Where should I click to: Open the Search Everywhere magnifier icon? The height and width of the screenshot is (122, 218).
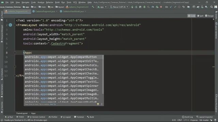pyautogui.click(x=212, y=7)
